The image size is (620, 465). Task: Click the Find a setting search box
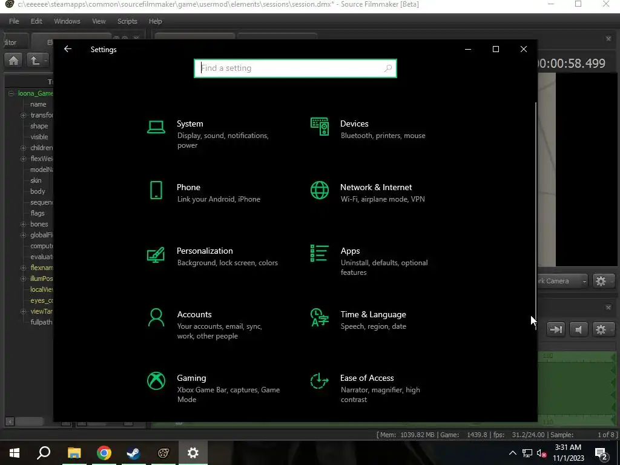pyautogui.click(x=295, y=68)
